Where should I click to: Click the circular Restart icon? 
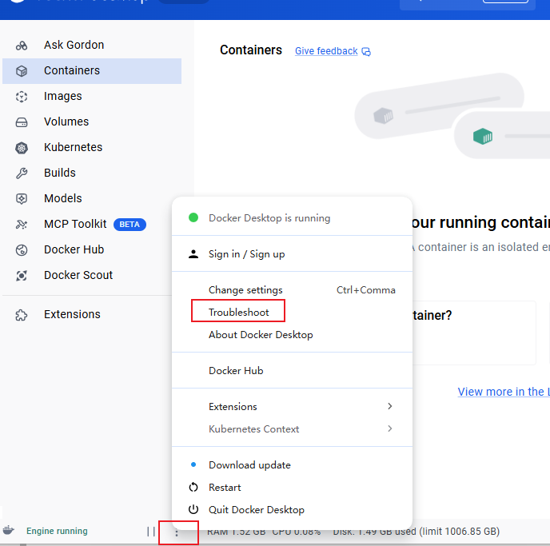coord(193,488)
